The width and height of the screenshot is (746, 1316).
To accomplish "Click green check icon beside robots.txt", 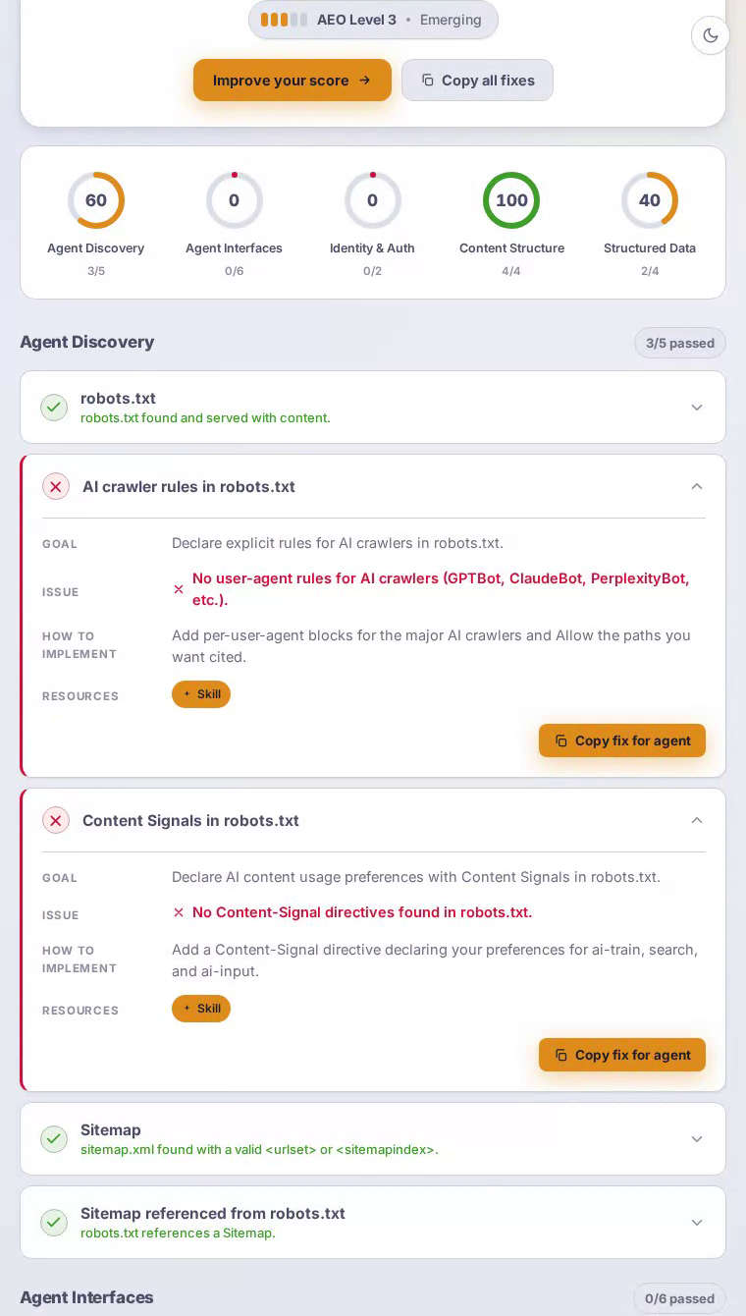I will pos(54,407).
